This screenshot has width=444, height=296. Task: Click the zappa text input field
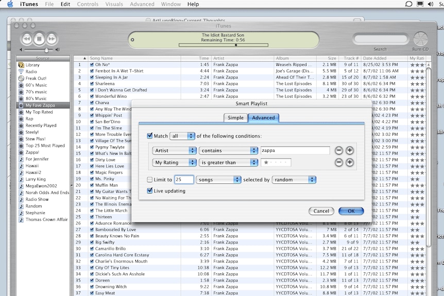coord(295,150)
